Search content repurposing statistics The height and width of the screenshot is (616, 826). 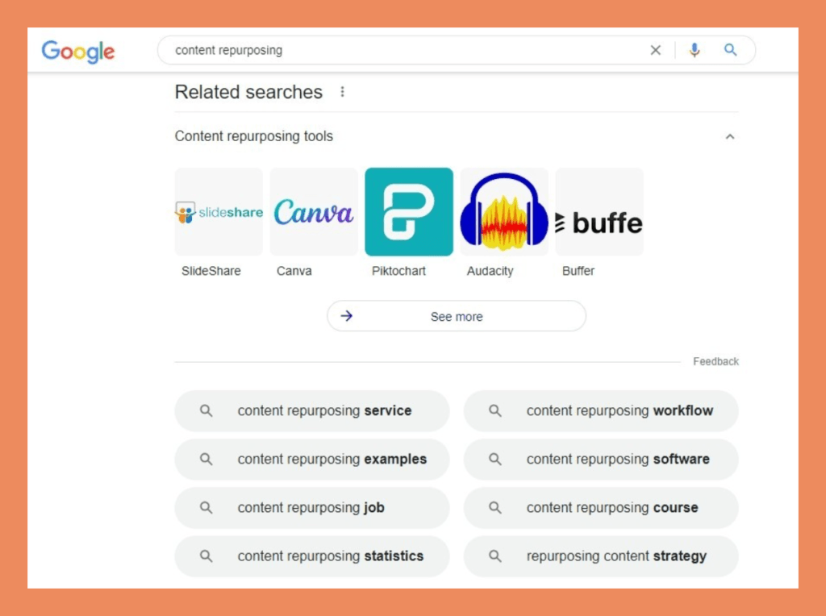(312, 556)
